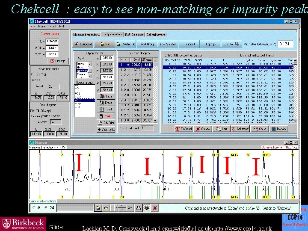Switch to the Cell Selection tab
The width and height of the screenshot is (308, 231).
[134, 35]
